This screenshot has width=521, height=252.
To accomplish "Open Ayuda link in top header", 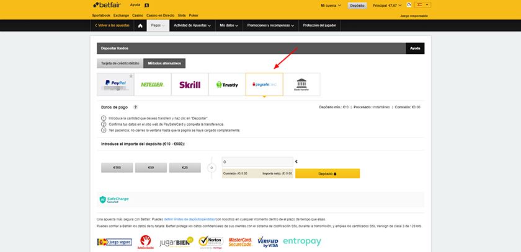I will pyautogui.click(x=135, y=5).
